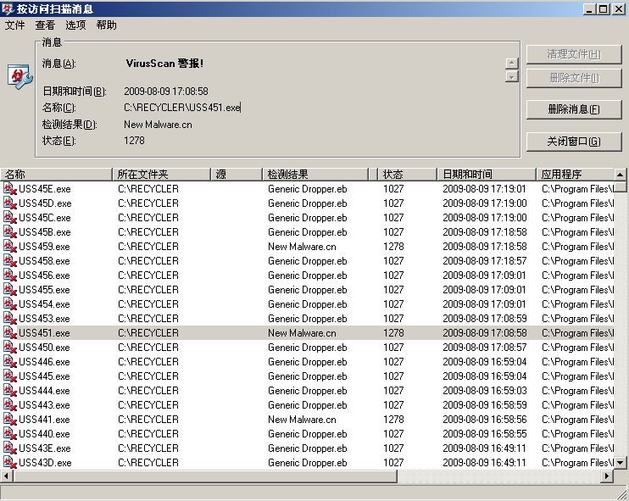This screenshot has height=501, width=629.
Task: Click the infected file icon beside USS43D.exe
Action: click(9, 463)
